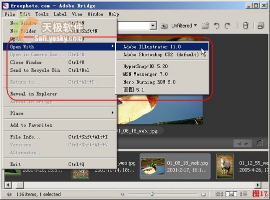
Task: Choose New Folder menu item
Action: [x=59, y=31]
